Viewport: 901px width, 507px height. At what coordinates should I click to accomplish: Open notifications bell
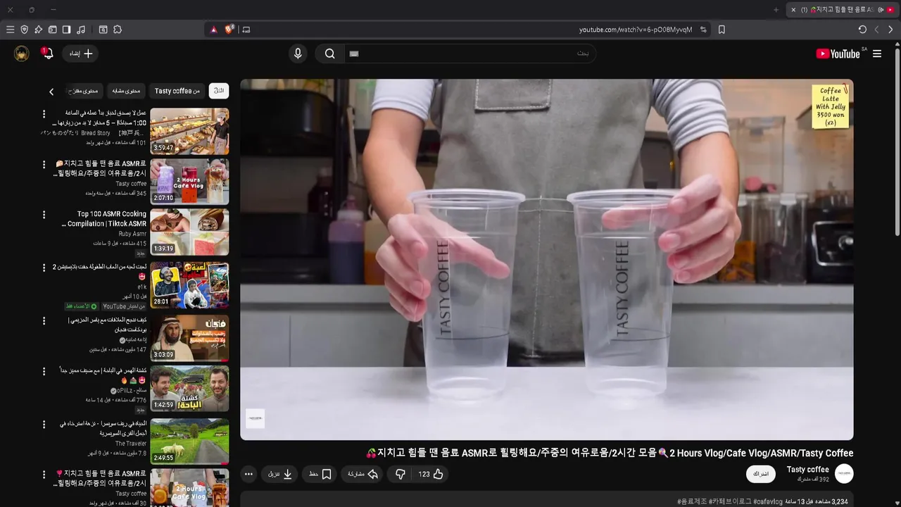pyautogui.click(x=47, y=54)
